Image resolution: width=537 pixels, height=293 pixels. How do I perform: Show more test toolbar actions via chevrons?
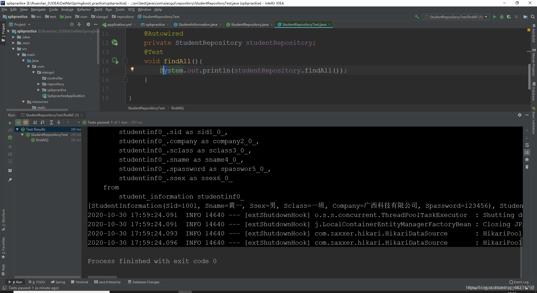(79, 122)
